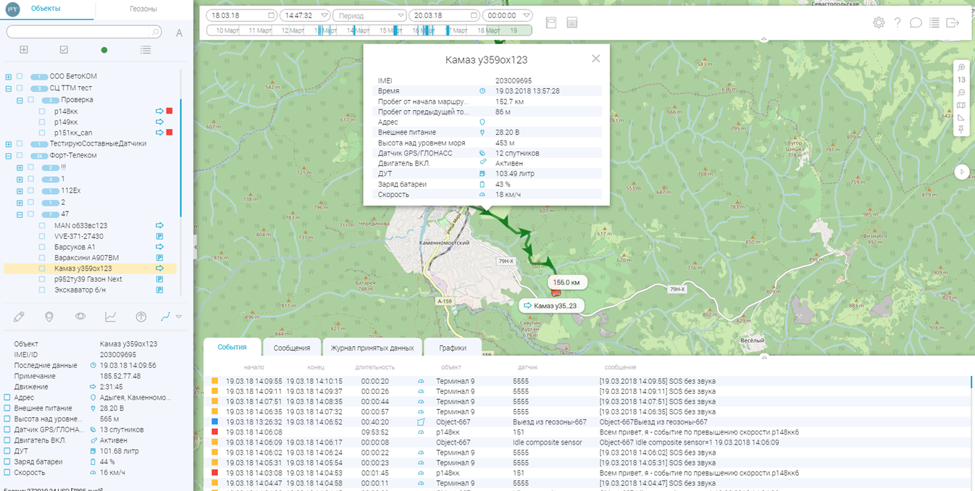
Task: Click the pencil edit icon in left panel
Action: click(x=19, y=316)
